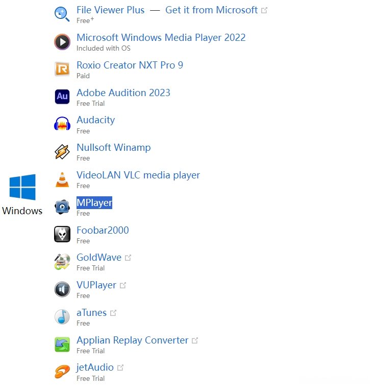The image size is (375, 388).
Task: Click the Windows platform label
Action: [x=22, y=211]
